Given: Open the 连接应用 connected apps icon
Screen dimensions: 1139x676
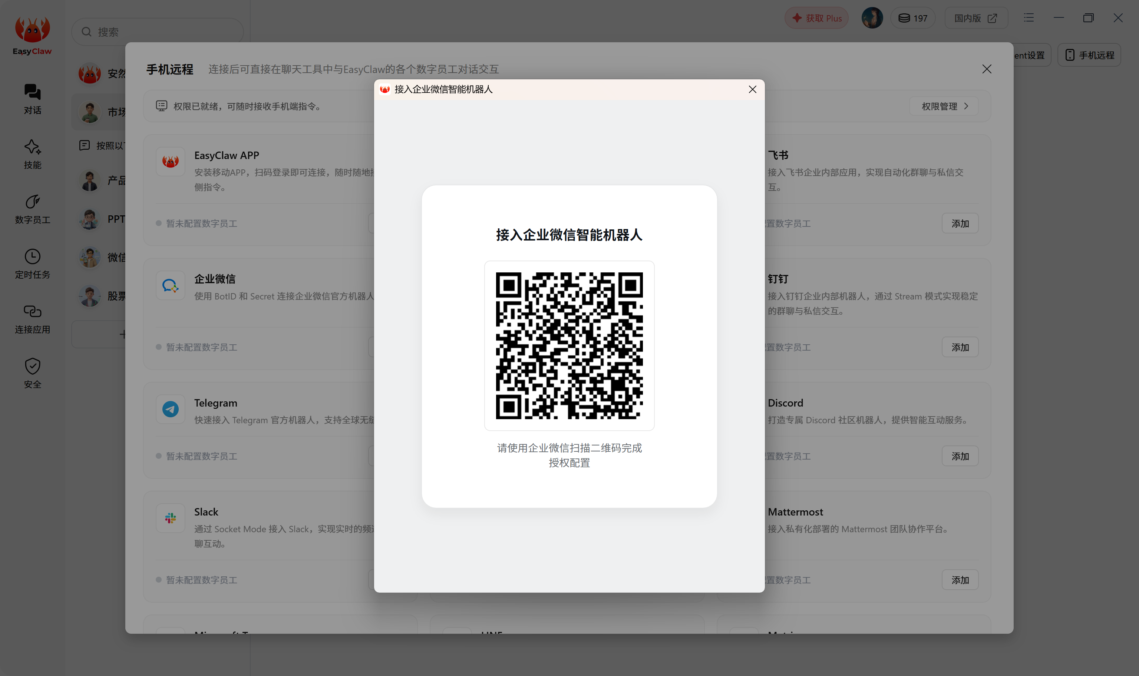Looking at the screenshot, I should tap(32, 318).
